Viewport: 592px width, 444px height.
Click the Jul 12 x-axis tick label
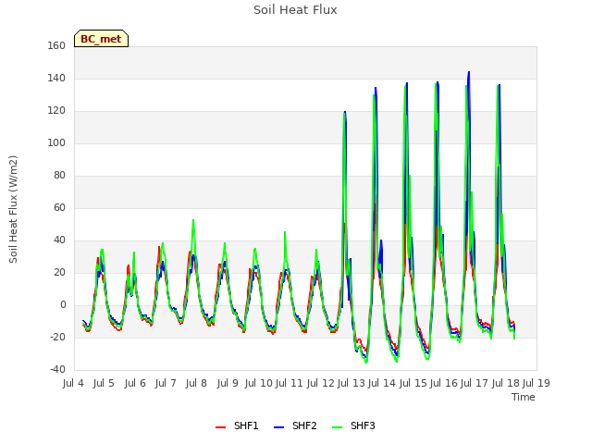321,383
